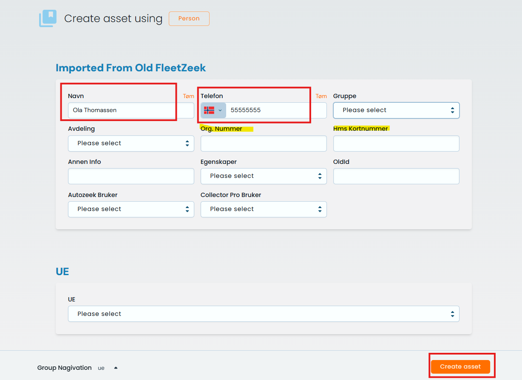Viewport: 522px width, 380px height.
Task: Clear the Navn field with Tøm
Action: point(188,96)
